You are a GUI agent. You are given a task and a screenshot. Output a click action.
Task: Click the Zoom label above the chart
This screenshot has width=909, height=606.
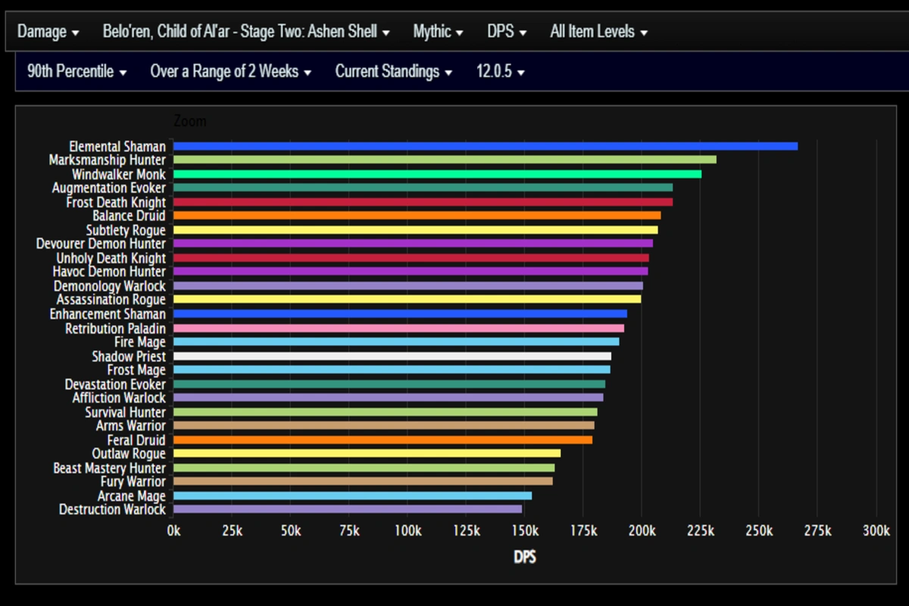click(x=190, y=121)
